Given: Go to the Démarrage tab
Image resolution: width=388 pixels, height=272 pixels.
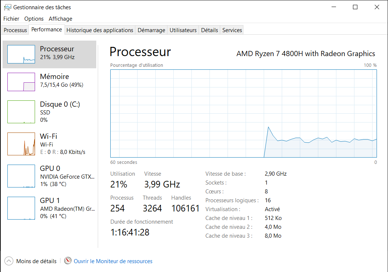Looking at the screenshot, I should point(151,30).
